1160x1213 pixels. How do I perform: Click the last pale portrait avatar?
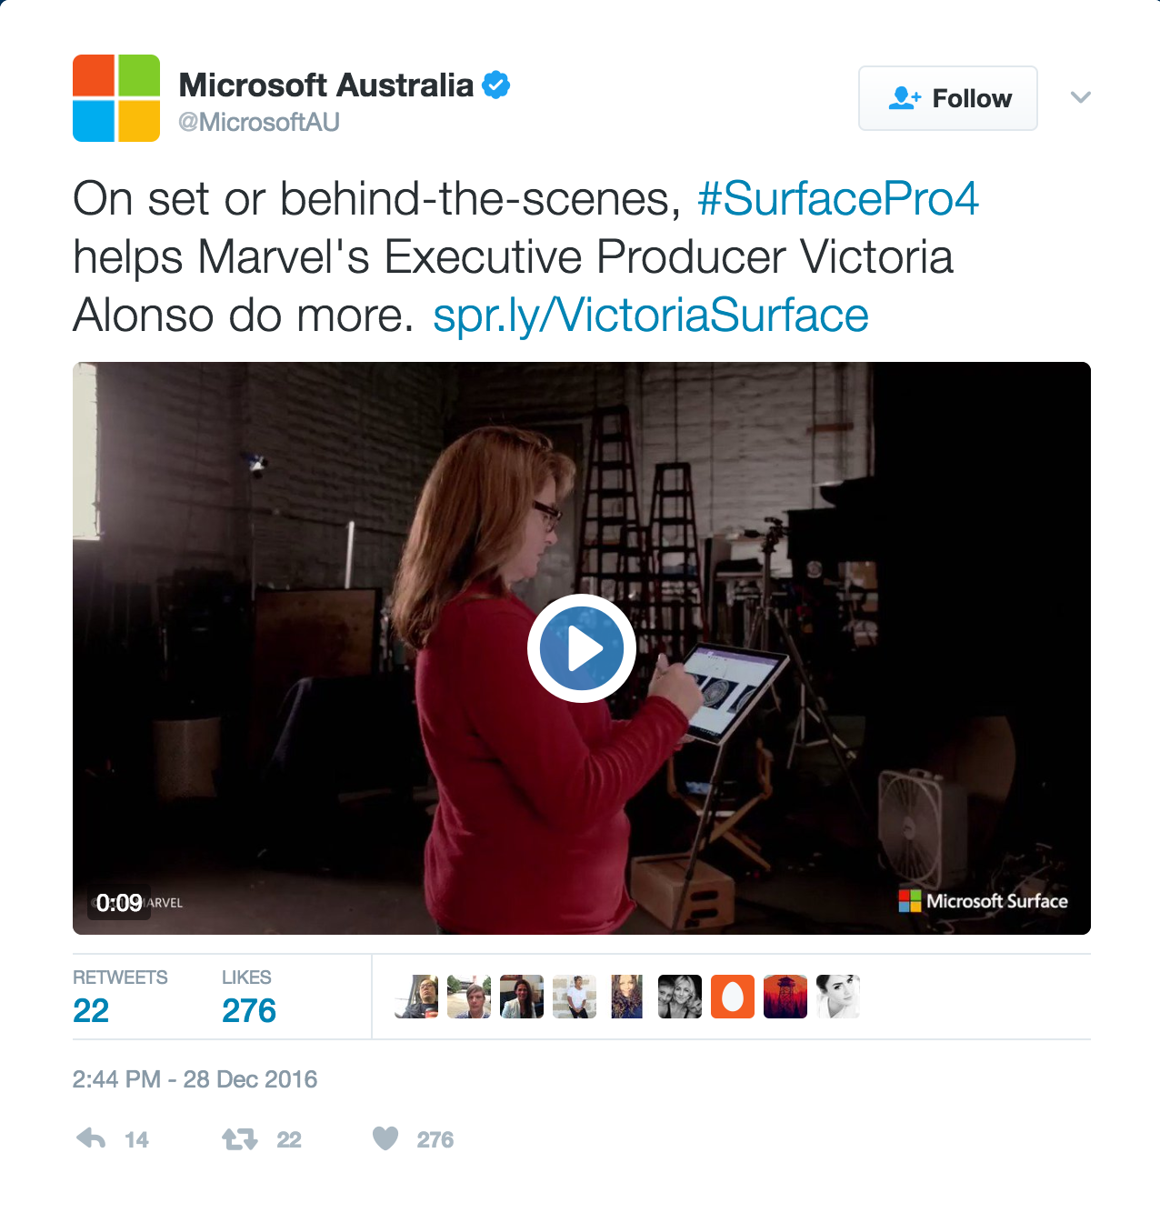pyautogui.click(x=837, y=997)
